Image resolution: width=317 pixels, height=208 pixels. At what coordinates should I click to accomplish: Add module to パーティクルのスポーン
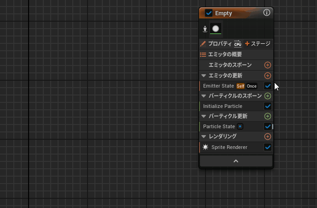267,96
